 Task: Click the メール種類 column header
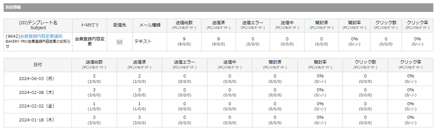(150, 25)
